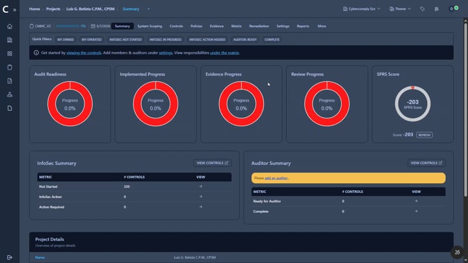Enable the INFOSEC: NOT STARTED quick filter
Image resolution: width=468 pixels, height=263 pixels.
(x=125, y=40)
